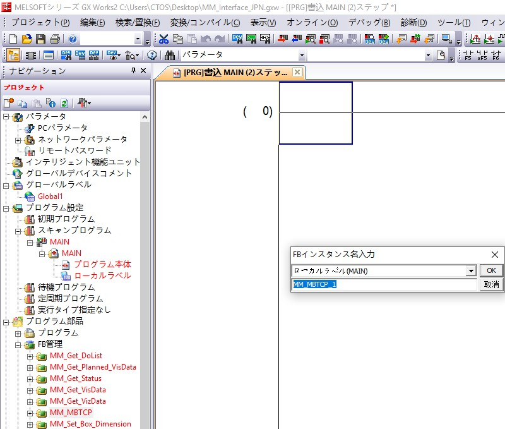Click the connection list icon beside navigation toggle
The image size is (505, 429).
pos(30,56)
